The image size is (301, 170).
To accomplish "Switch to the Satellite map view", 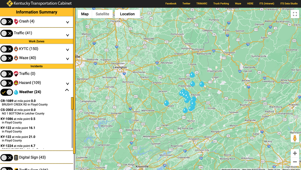I will [x=102, y=14].
